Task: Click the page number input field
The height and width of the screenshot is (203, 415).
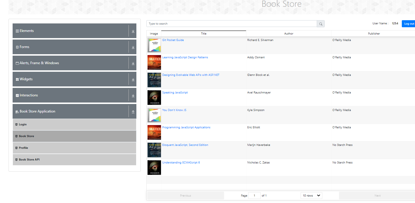Action: (254, 195)
